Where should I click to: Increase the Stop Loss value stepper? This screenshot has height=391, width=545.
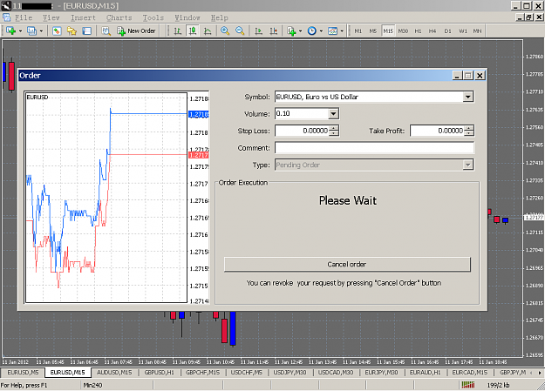pyautogui.click(x=334, y=128)
